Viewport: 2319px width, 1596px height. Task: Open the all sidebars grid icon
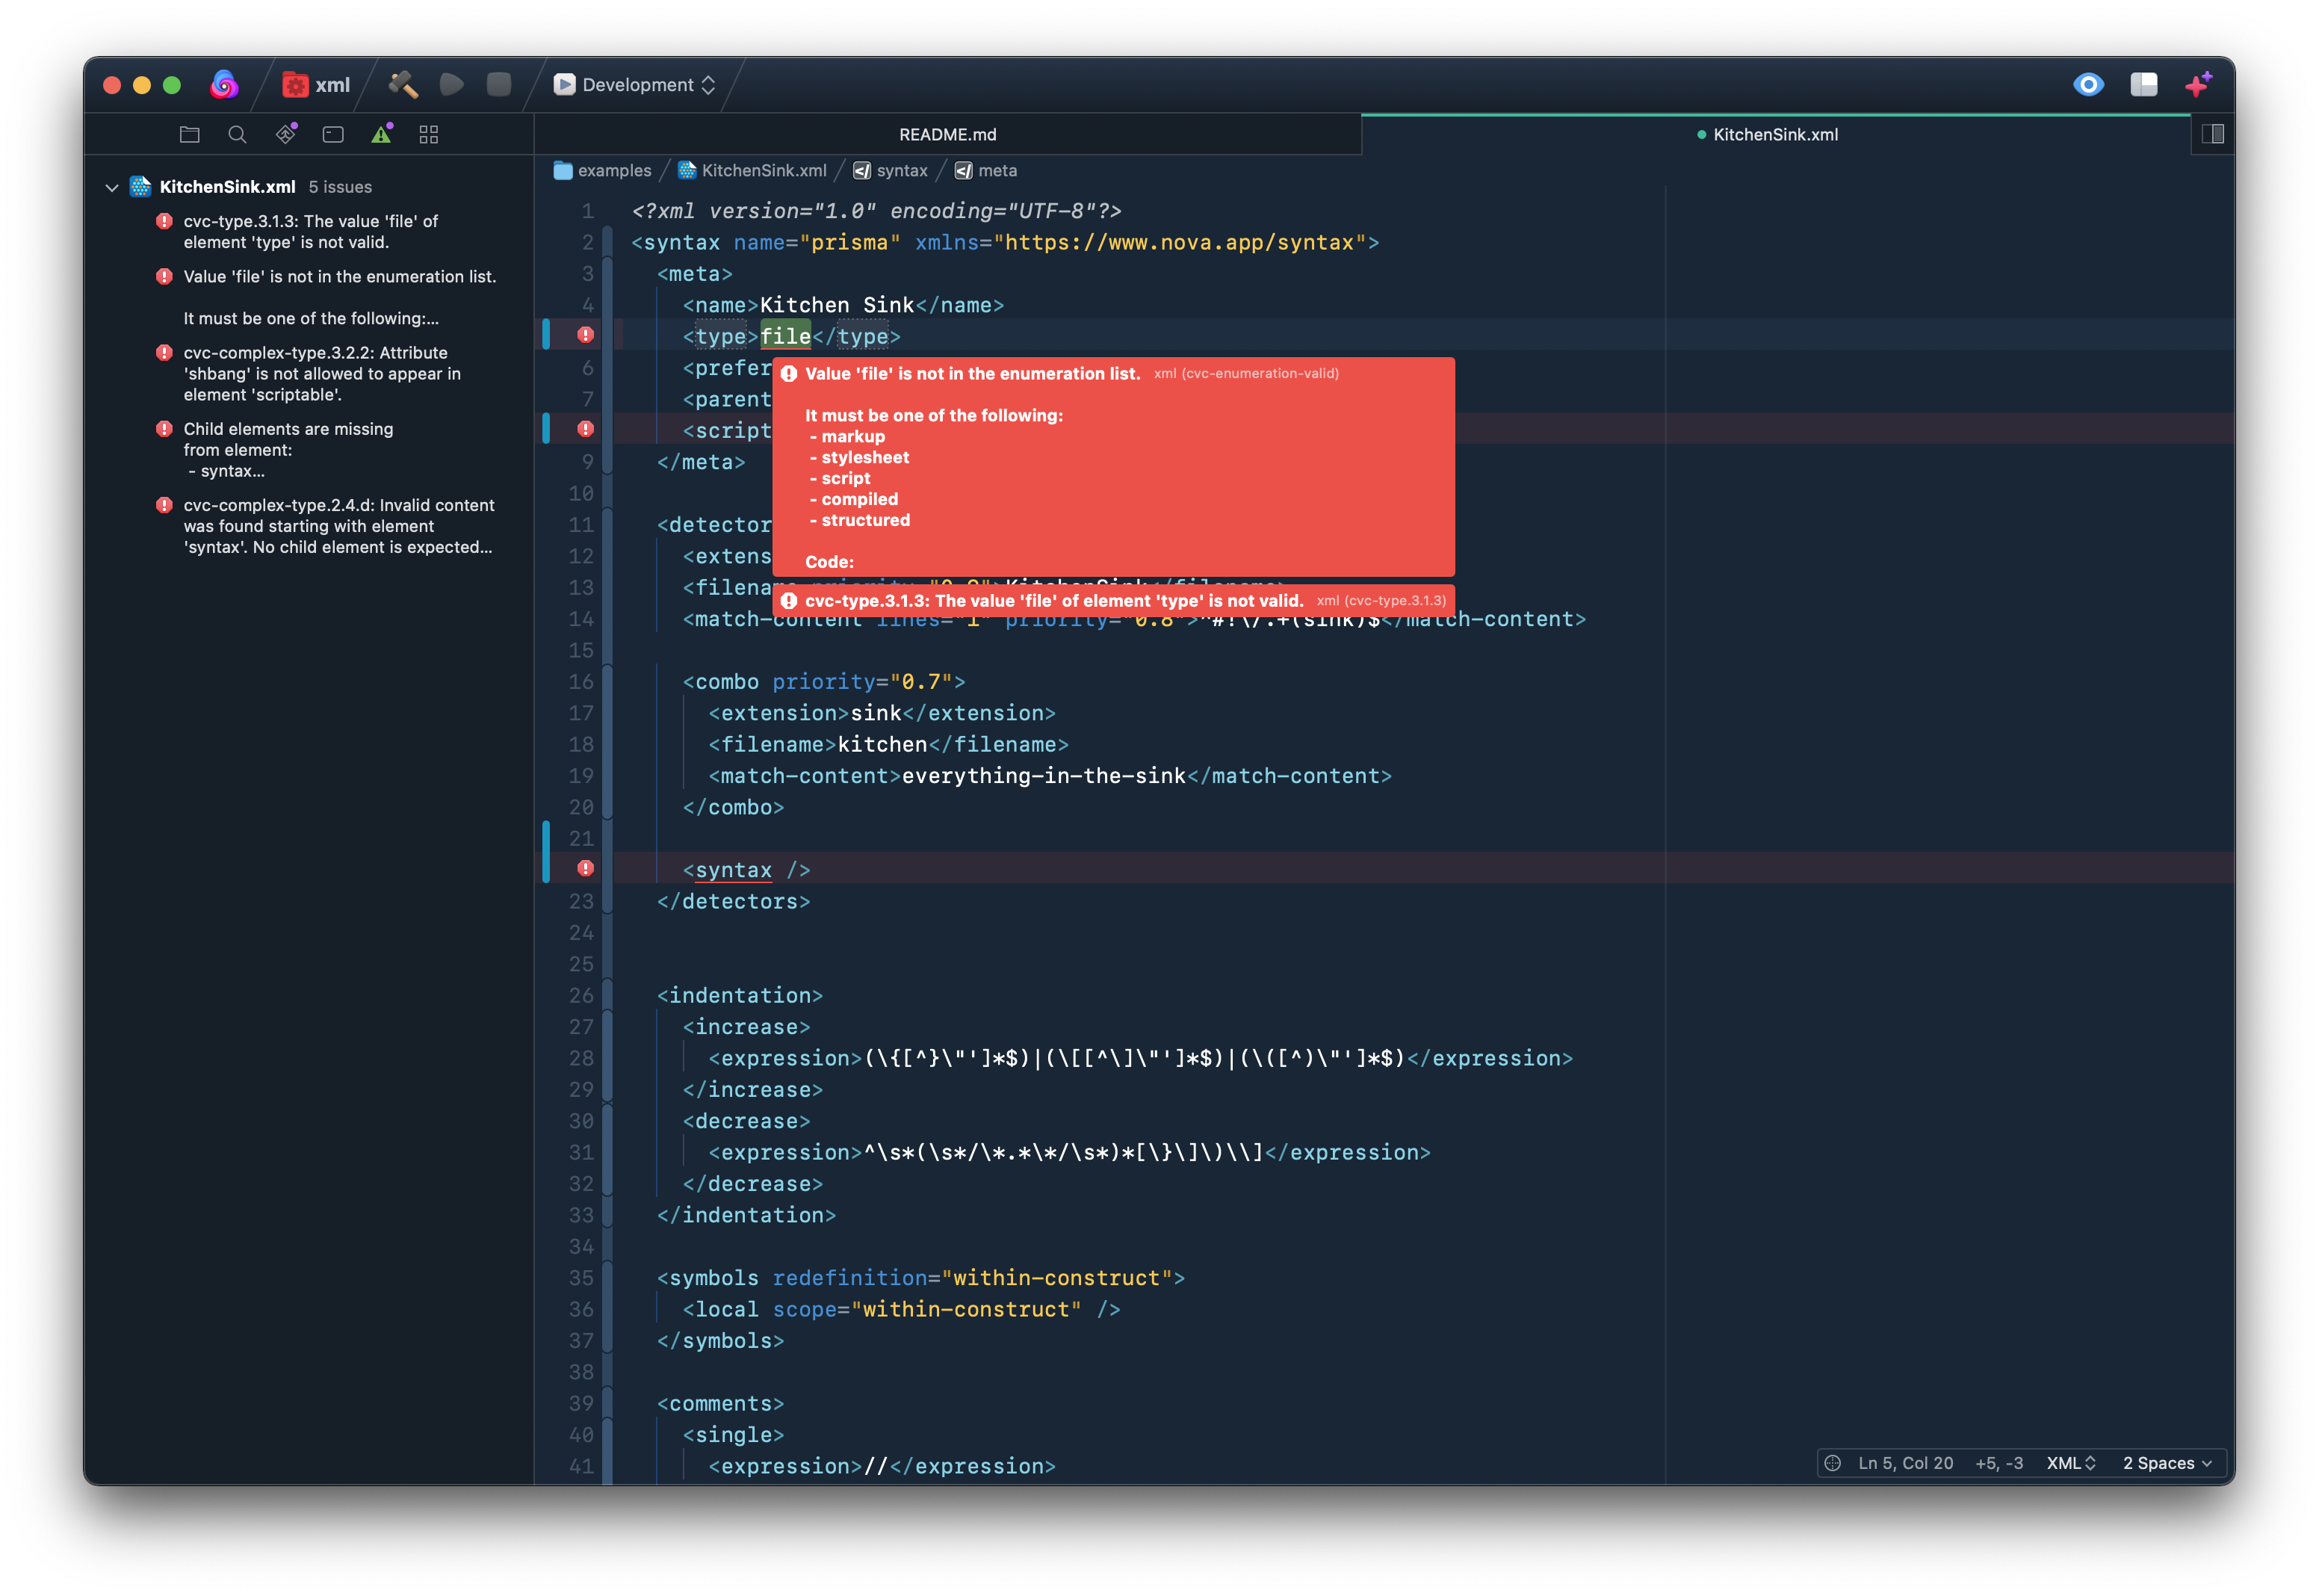coord(429,134)
